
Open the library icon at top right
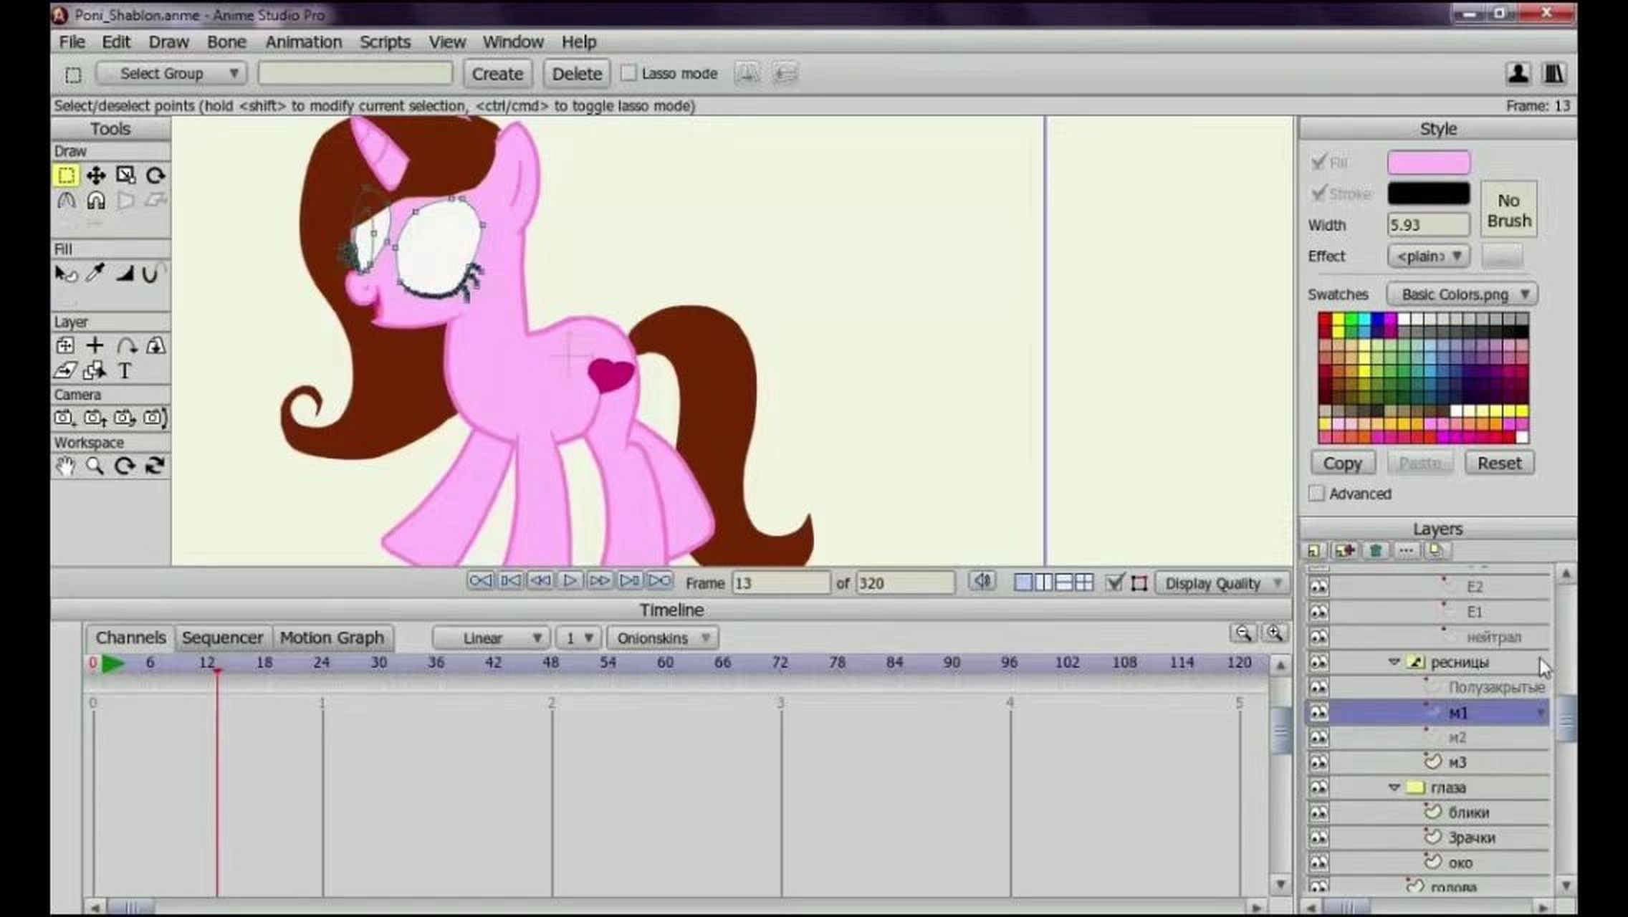coord(1553,73)
